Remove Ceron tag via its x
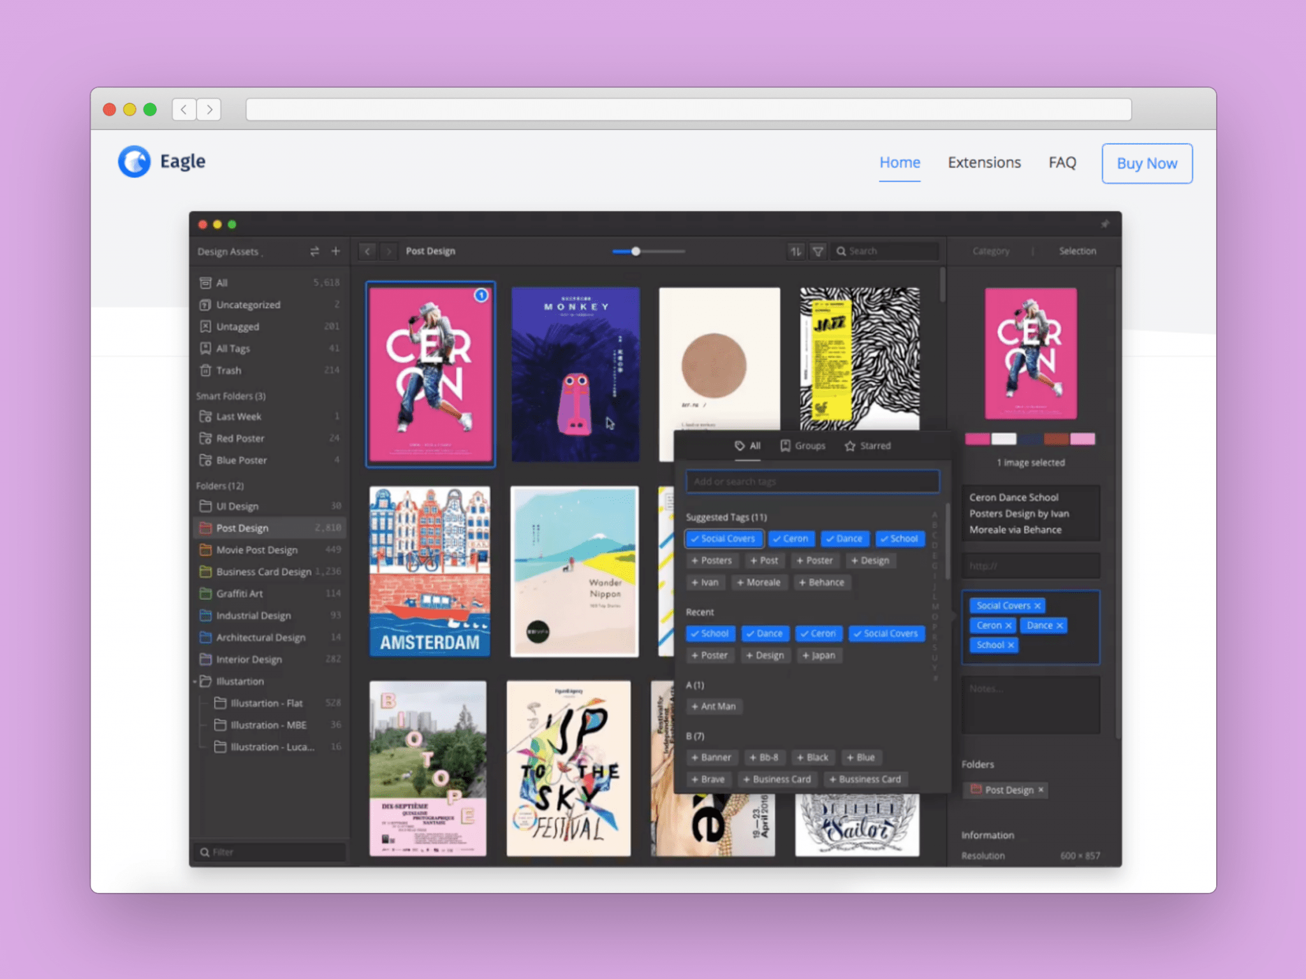The width and height of the screenshot is (1306, 979). tap(1008, 625)
